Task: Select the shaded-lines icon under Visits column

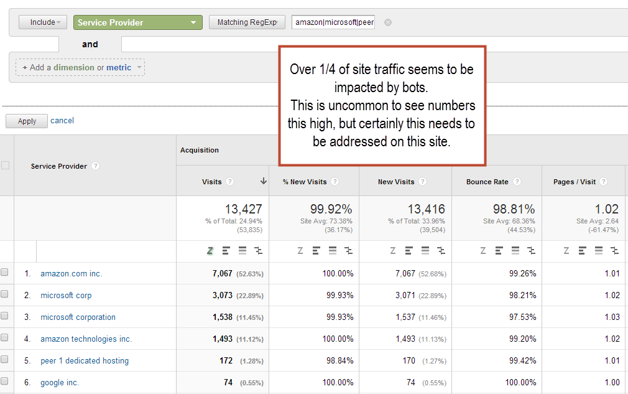Action: pos(242,251)
